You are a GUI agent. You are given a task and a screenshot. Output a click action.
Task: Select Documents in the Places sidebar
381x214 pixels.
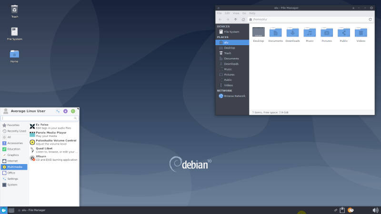point(232,58)
